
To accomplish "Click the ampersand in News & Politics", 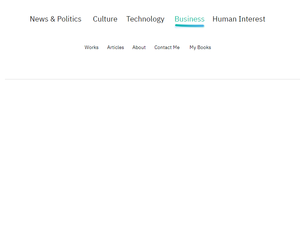I will pos(53,19).
